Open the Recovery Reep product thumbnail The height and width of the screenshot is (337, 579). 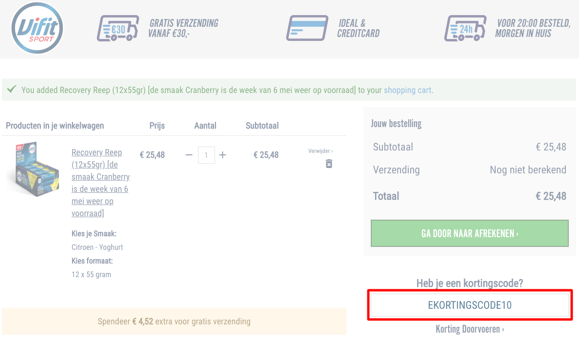pos(34,168)
